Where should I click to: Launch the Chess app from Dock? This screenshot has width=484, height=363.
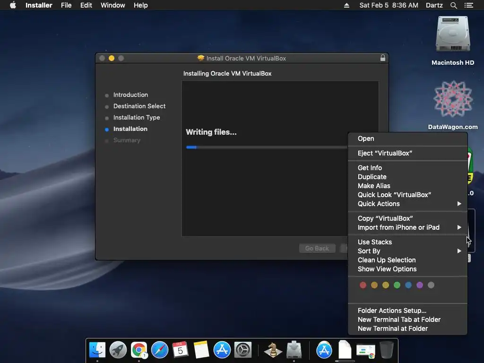coord(273,350)
